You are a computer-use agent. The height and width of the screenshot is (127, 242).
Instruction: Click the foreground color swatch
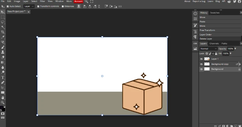click(x=2, y=108)
